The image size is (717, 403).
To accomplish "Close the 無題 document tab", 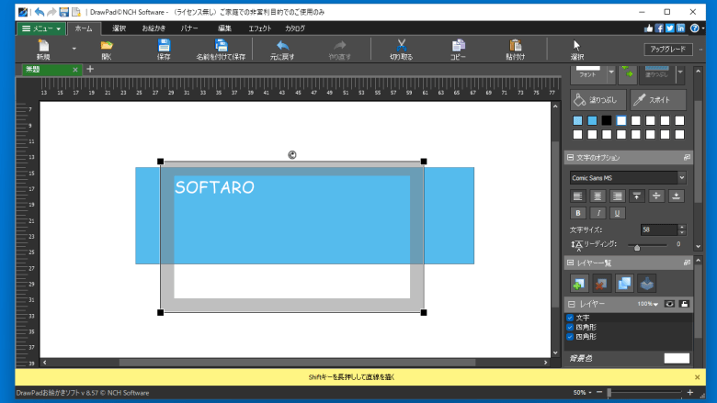I will coord(75,70).
